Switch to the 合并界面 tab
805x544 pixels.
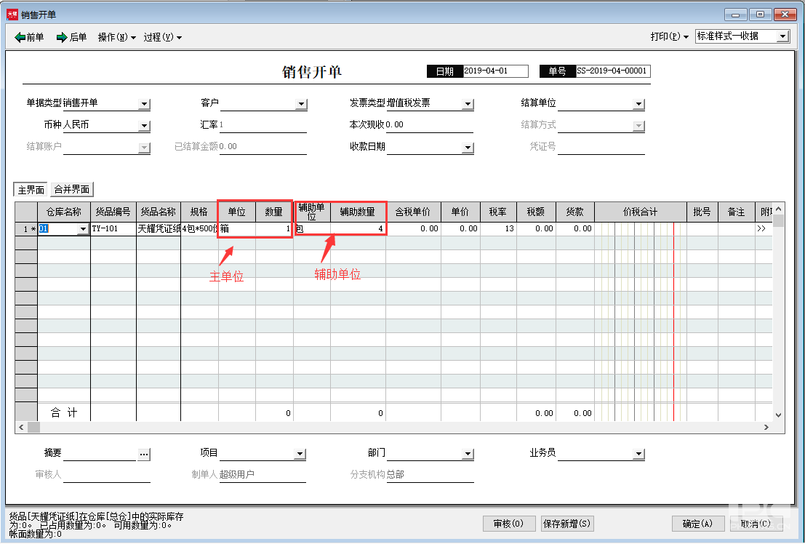coord(72,190)
